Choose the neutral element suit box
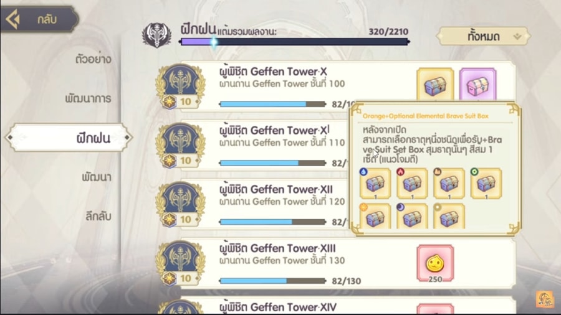 point(449,216)
